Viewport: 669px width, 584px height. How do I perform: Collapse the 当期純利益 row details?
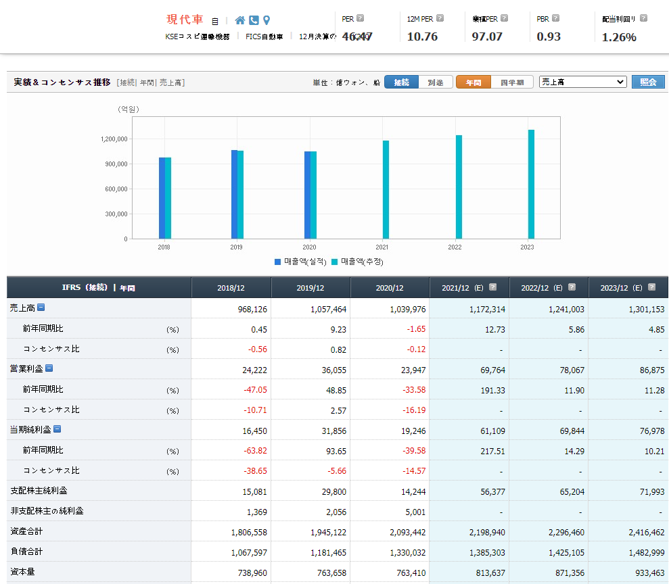(x=57, y=429)
